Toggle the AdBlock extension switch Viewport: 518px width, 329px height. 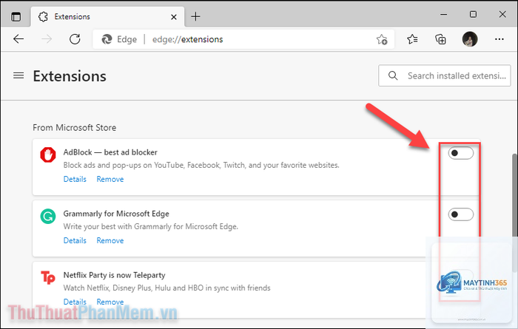[x=461, y=153]
